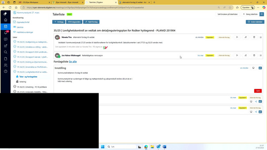
Task: Collapse Nisveta Tiro entry with Vis mindre
Action: pyautogui.click(x=199, y=37)
